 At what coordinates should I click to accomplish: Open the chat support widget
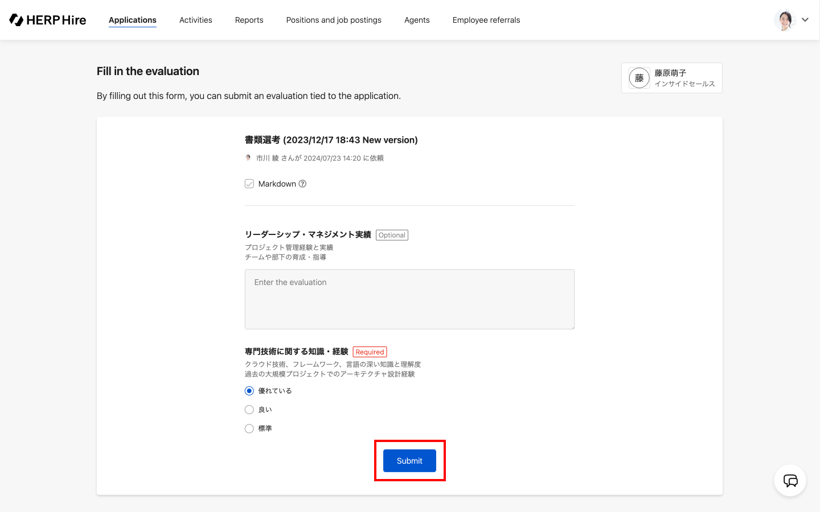tap(790, 481)
